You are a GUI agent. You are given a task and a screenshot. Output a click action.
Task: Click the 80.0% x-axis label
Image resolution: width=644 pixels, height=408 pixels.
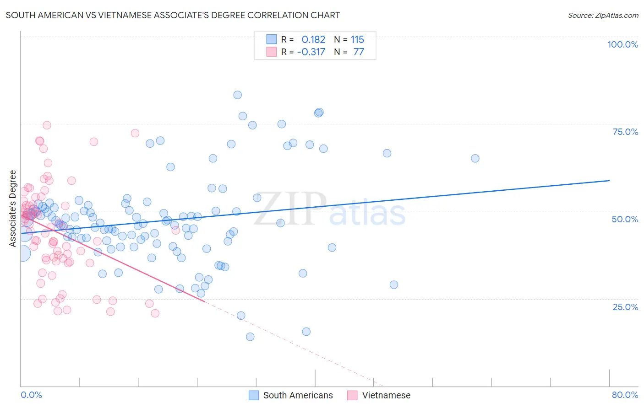pos(625,395)
